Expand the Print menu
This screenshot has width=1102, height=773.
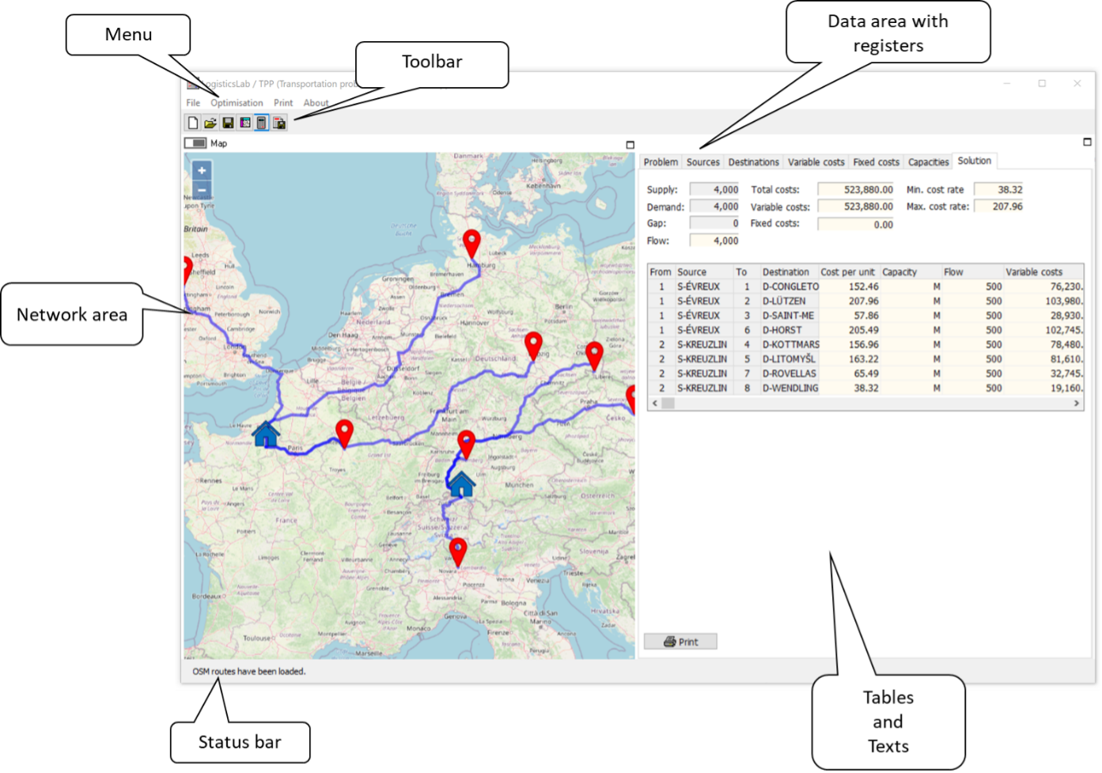point(283,103)
